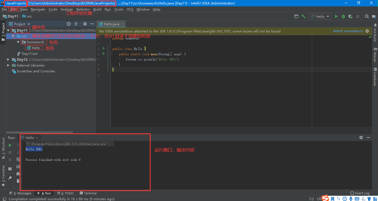This screenshot has width=378, height=201.
Task: Open the Build menu
Action: click(x=97, y=9)
